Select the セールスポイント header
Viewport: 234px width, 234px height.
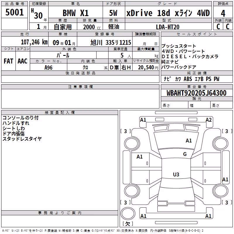click(197, 34)
